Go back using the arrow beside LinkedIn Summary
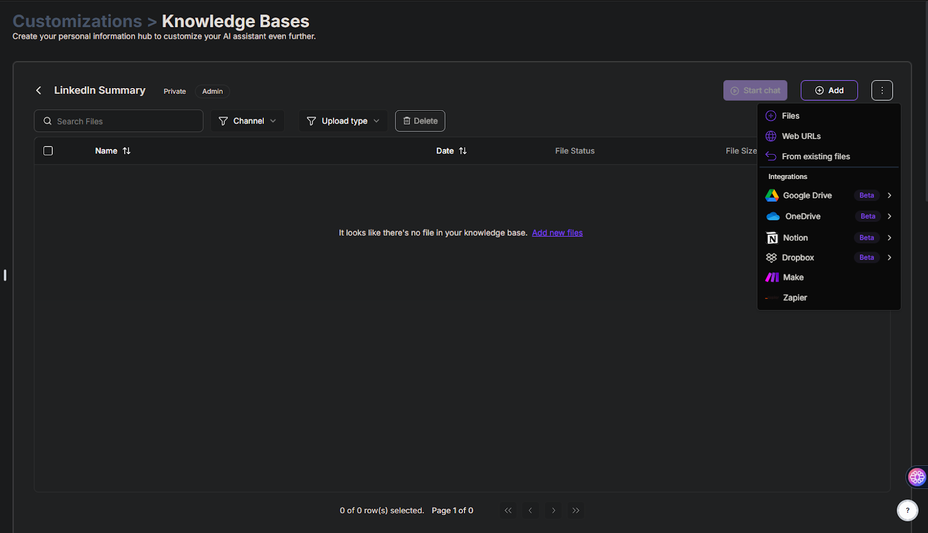Image resolution: width=928 pixels, height=533 pixels. pos(39,90)
